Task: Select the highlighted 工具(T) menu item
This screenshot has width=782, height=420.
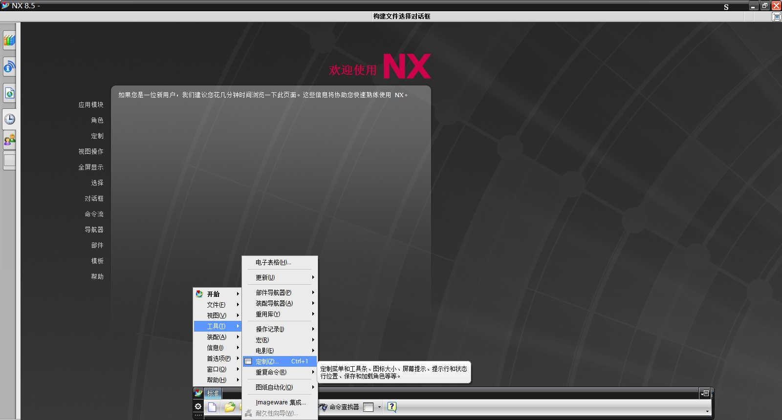Action: (x=217, y=326)
